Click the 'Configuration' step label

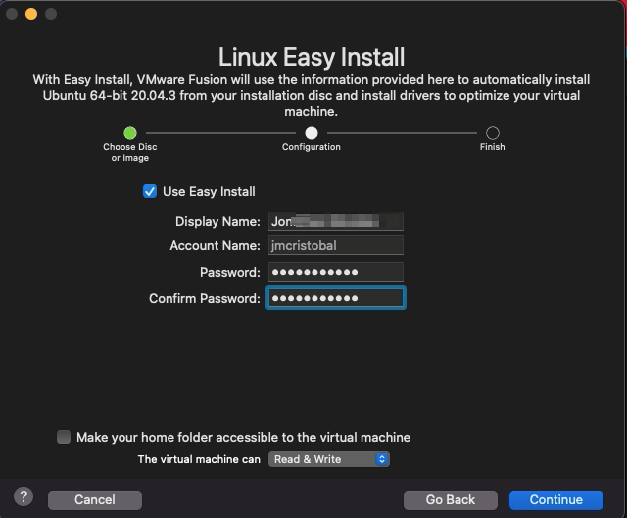click(x=312, y=147)
